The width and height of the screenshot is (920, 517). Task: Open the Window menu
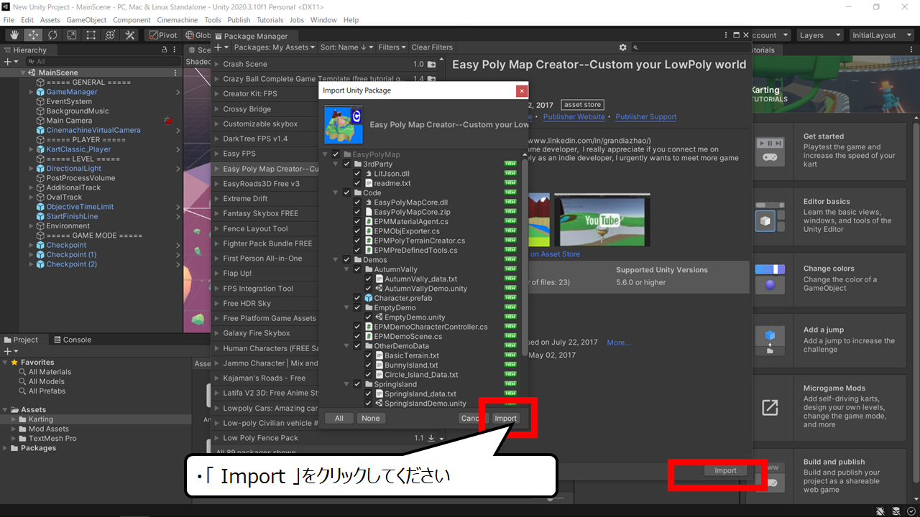(323, 20)
